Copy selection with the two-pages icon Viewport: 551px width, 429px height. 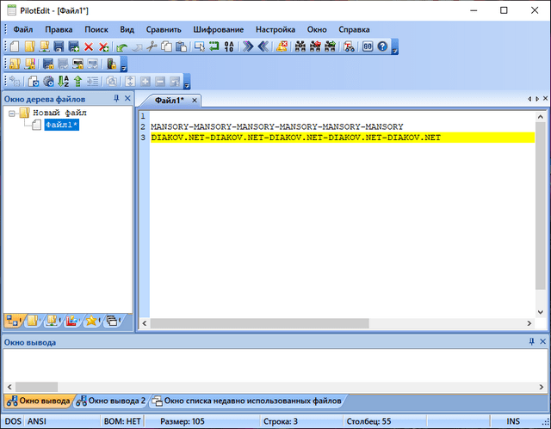pyautogui.click(x=166, y=46)
